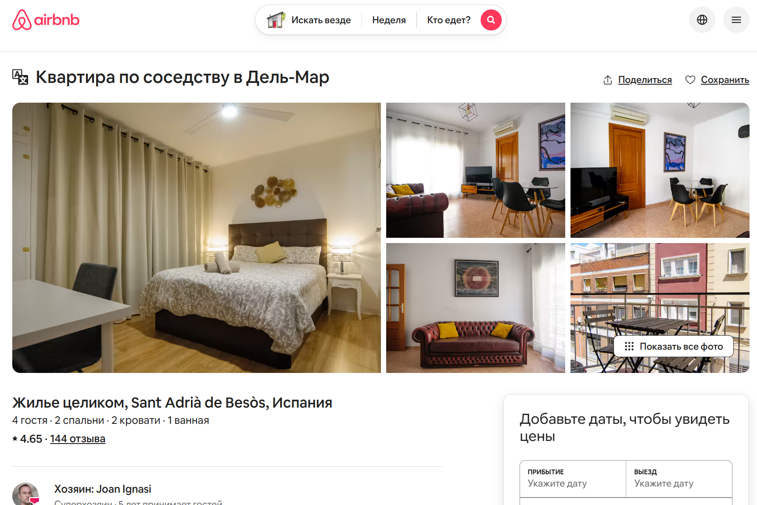Click the "Показать все фото" button
Viewport: 757px width, 505px height.
tap(674, 346)
